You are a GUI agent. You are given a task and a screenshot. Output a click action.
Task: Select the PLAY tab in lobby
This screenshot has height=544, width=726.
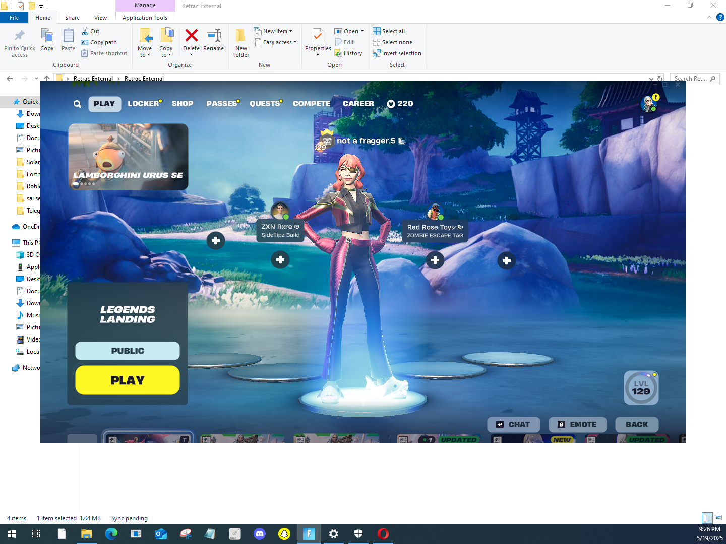(x=104, y=104)
